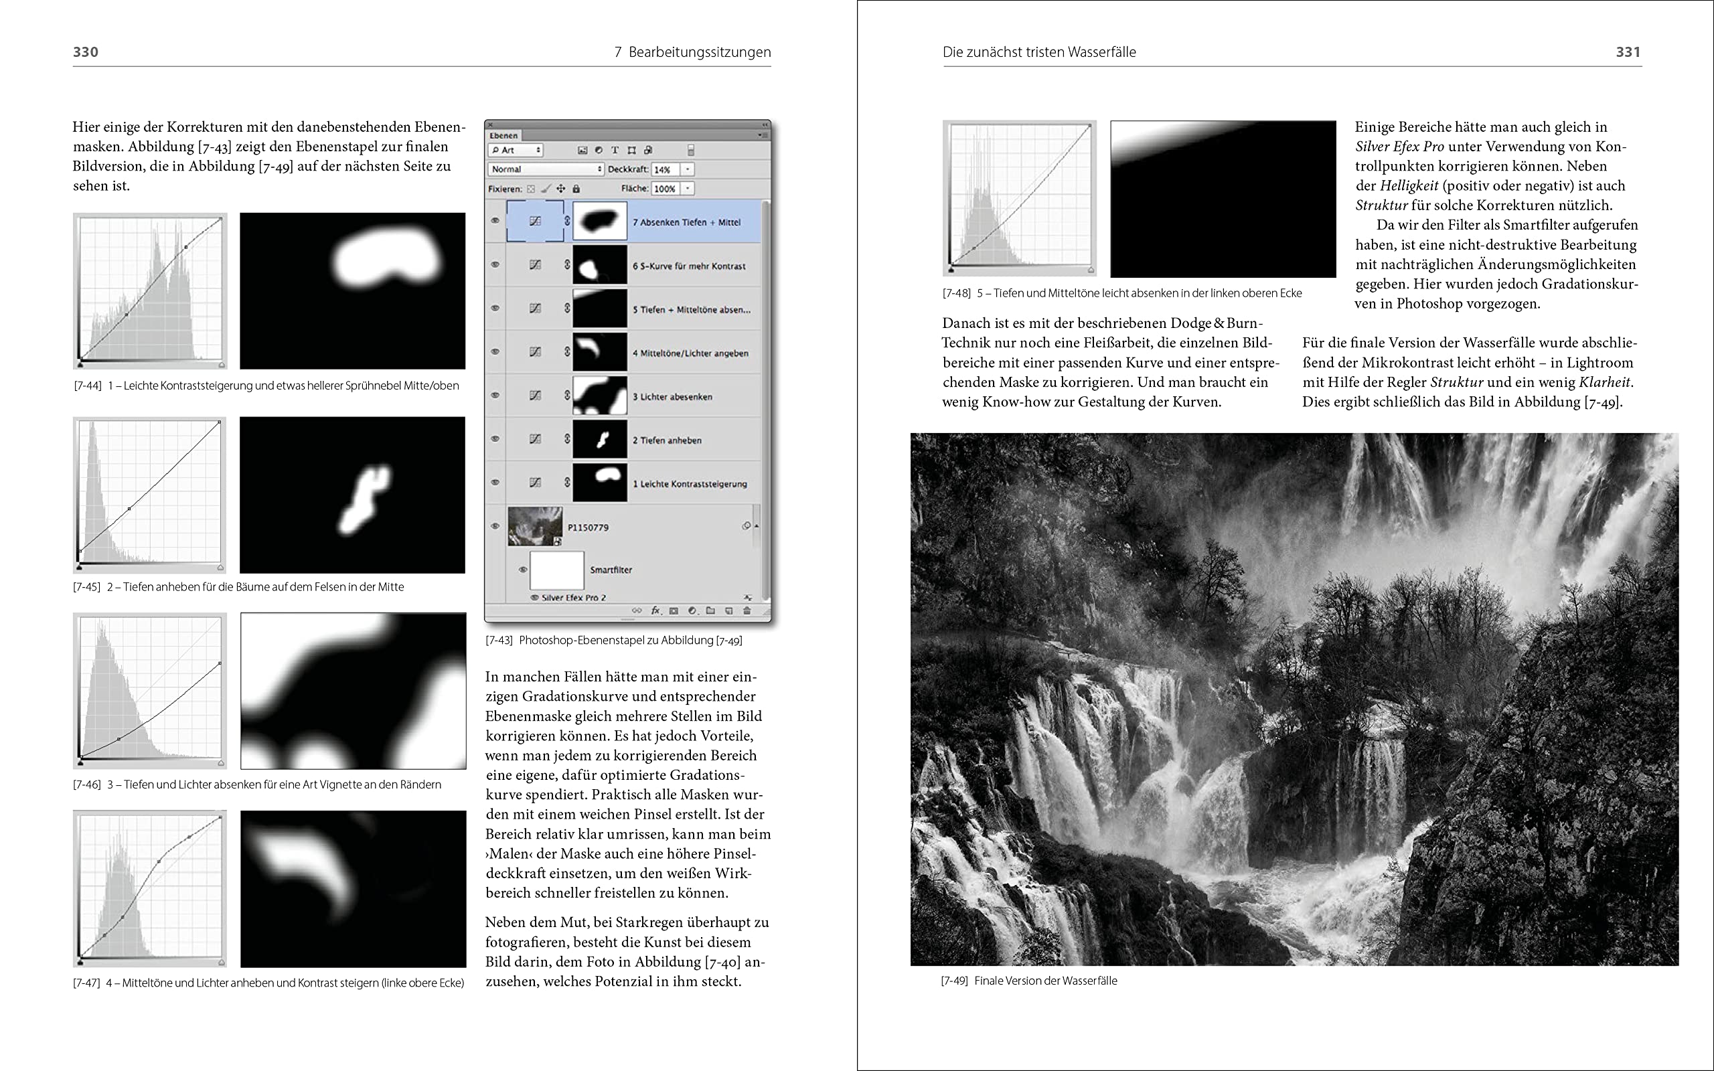1714x1071 pixels.
Task: Click the shape layer filter icon
Action: pos(632,150)
